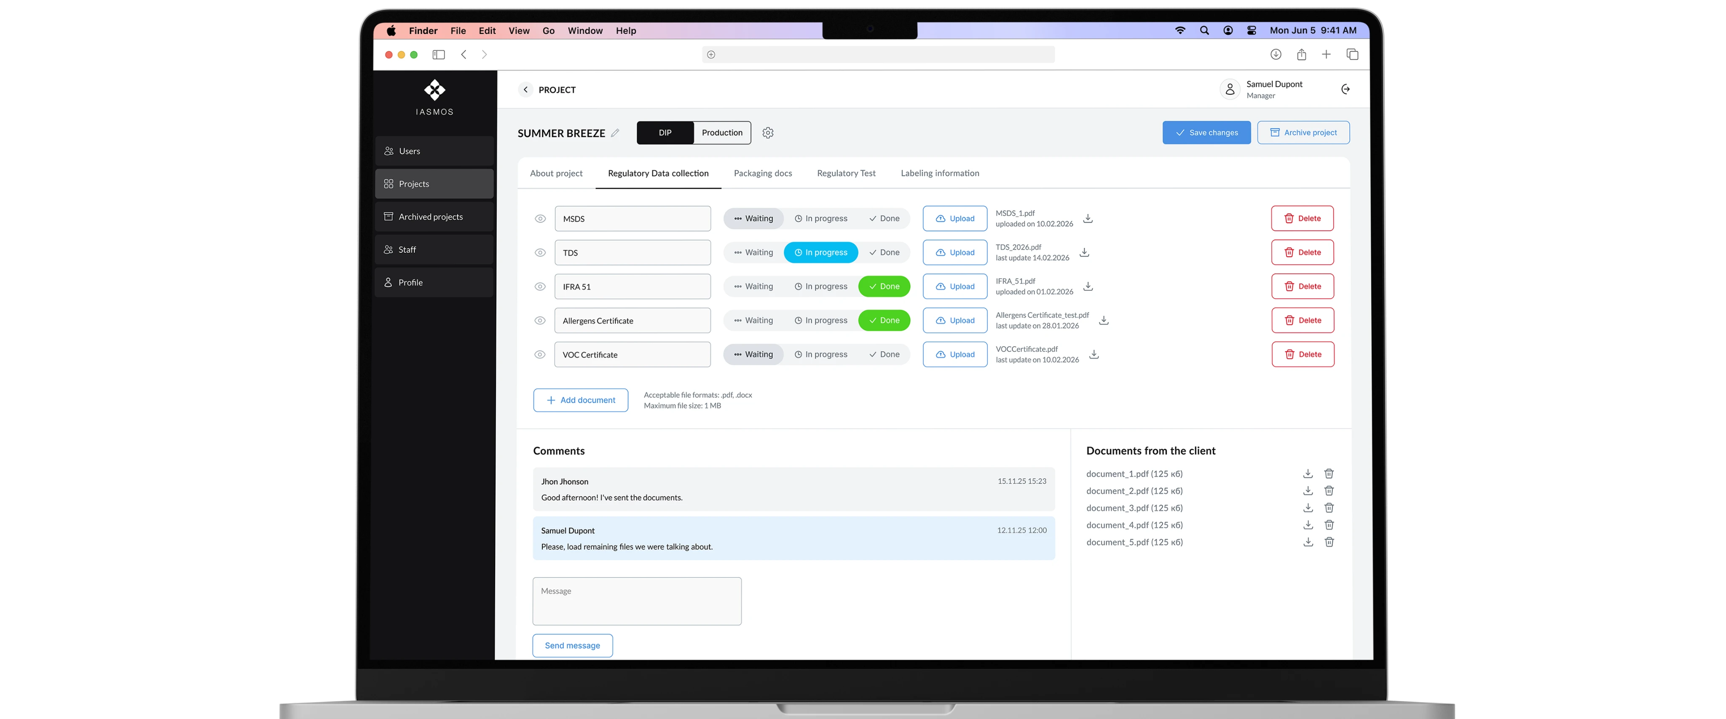Viewport: 1726px width, 719px height.
Task: Click the Save changes button
Action: coord(1206,133)
